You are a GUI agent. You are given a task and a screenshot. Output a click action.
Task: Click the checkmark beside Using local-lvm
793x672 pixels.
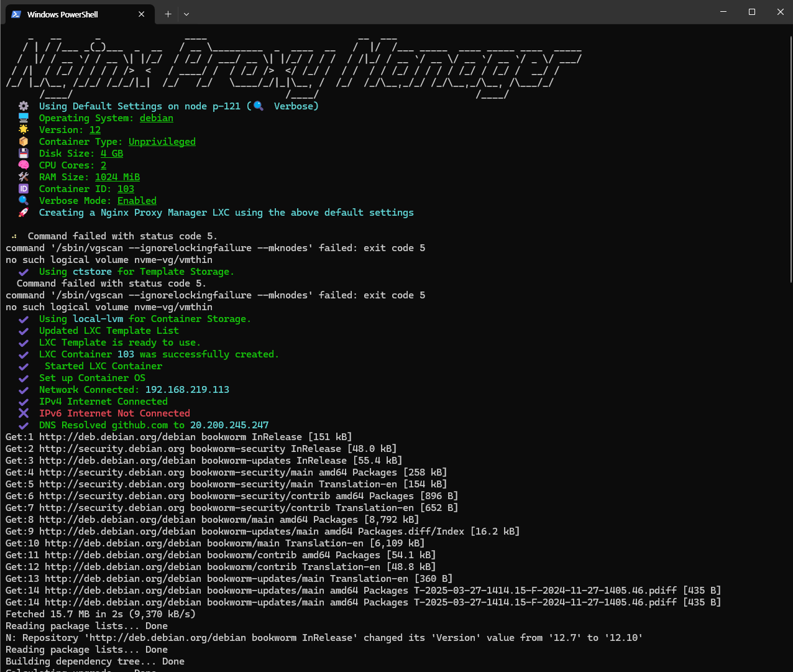tap(24, 319)
